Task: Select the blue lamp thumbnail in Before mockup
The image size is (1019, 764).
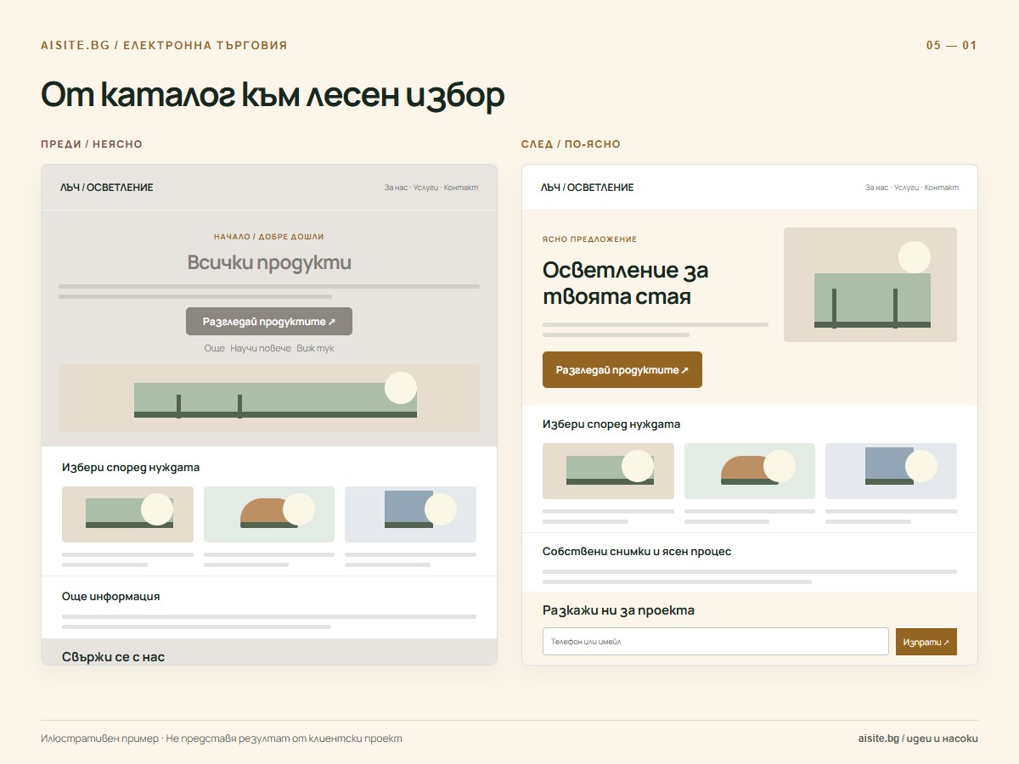Action: [x=410, y=514]
